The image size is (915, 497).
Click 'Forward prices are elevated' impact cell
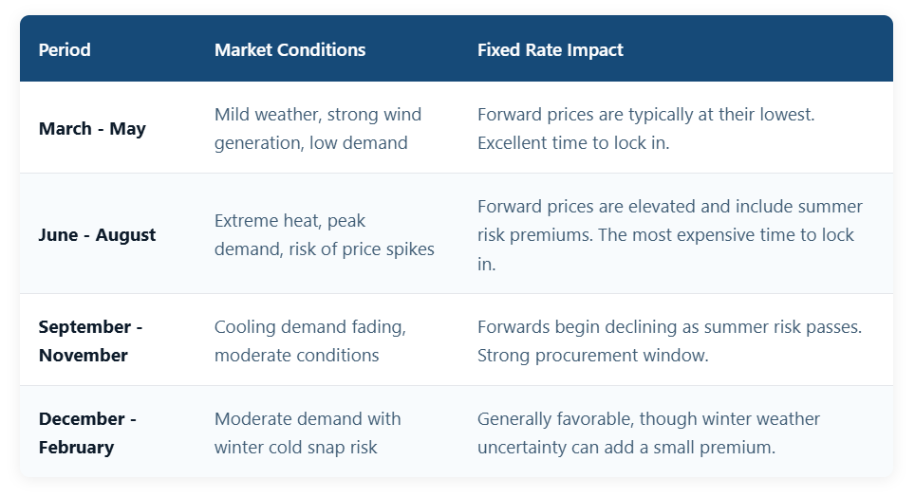tap(670, 235)
